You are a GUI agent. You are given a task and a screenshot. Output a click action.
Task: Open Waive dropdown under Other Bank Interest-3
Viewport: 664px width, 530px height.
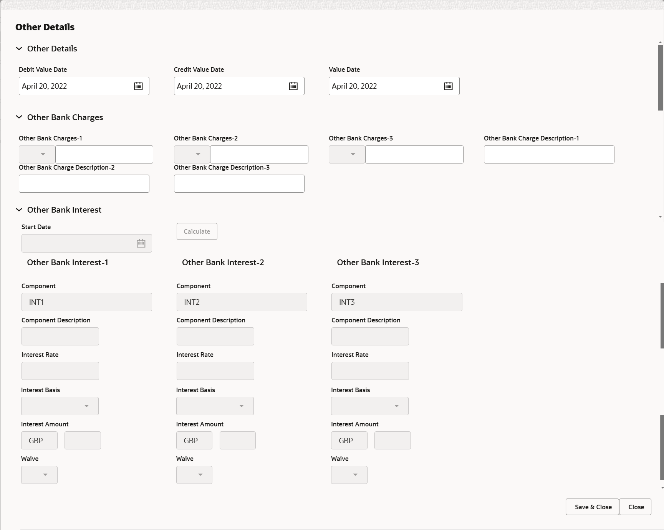click(x=349, y=475)
